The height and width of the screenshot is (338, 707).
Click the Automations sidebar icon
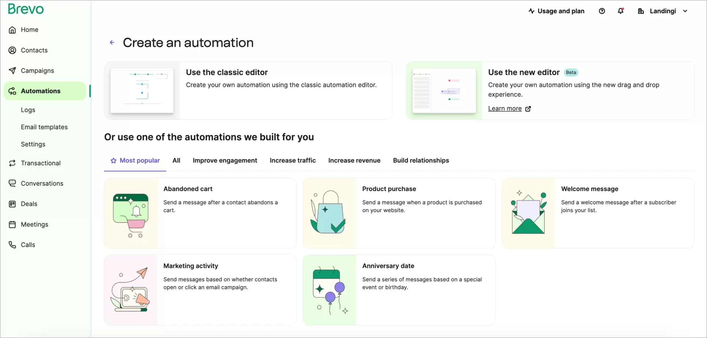coord(13,91)
